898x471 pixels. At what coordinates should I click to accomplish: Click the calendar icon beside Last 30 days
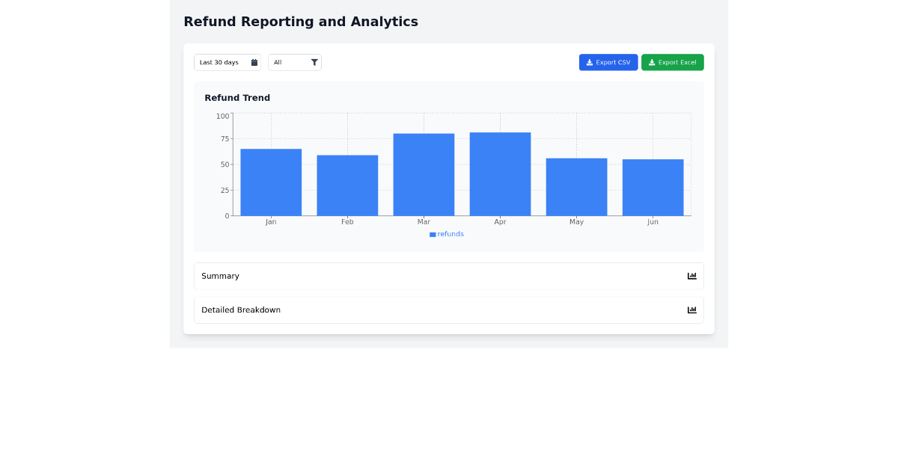coord(254,62)
